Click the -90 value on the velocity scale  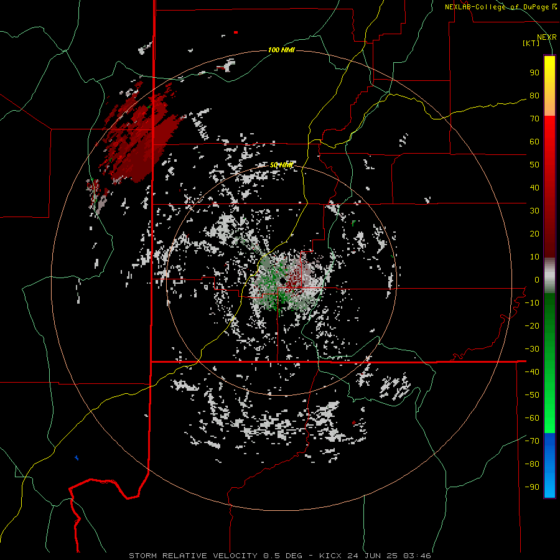532,487
